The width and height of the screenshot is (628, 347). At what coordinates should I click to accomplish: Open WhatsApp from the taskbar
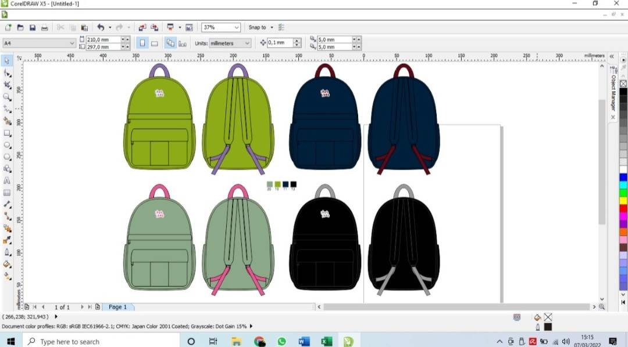coord(281,341)
